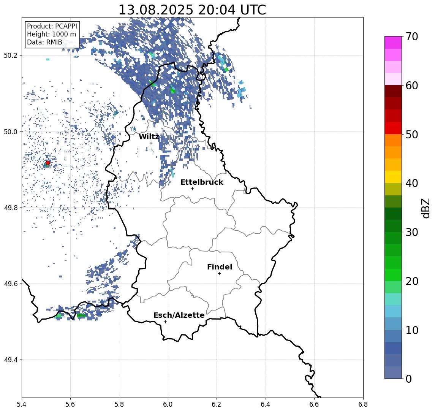435x412 pixels.
Task: Click the longitude tick label 5.8
Action: tap(119, 404)
